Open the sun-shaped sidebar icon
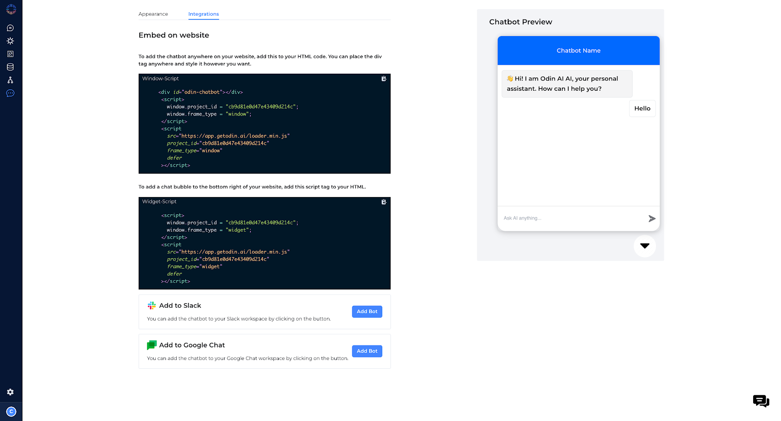The image size is (781, 421). 10,41
